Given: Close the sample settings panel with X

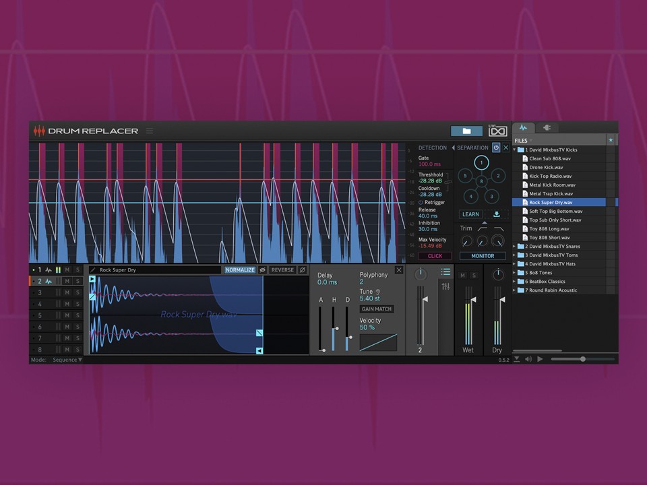Looking at the screenshot, I should (x=398, y=269).
